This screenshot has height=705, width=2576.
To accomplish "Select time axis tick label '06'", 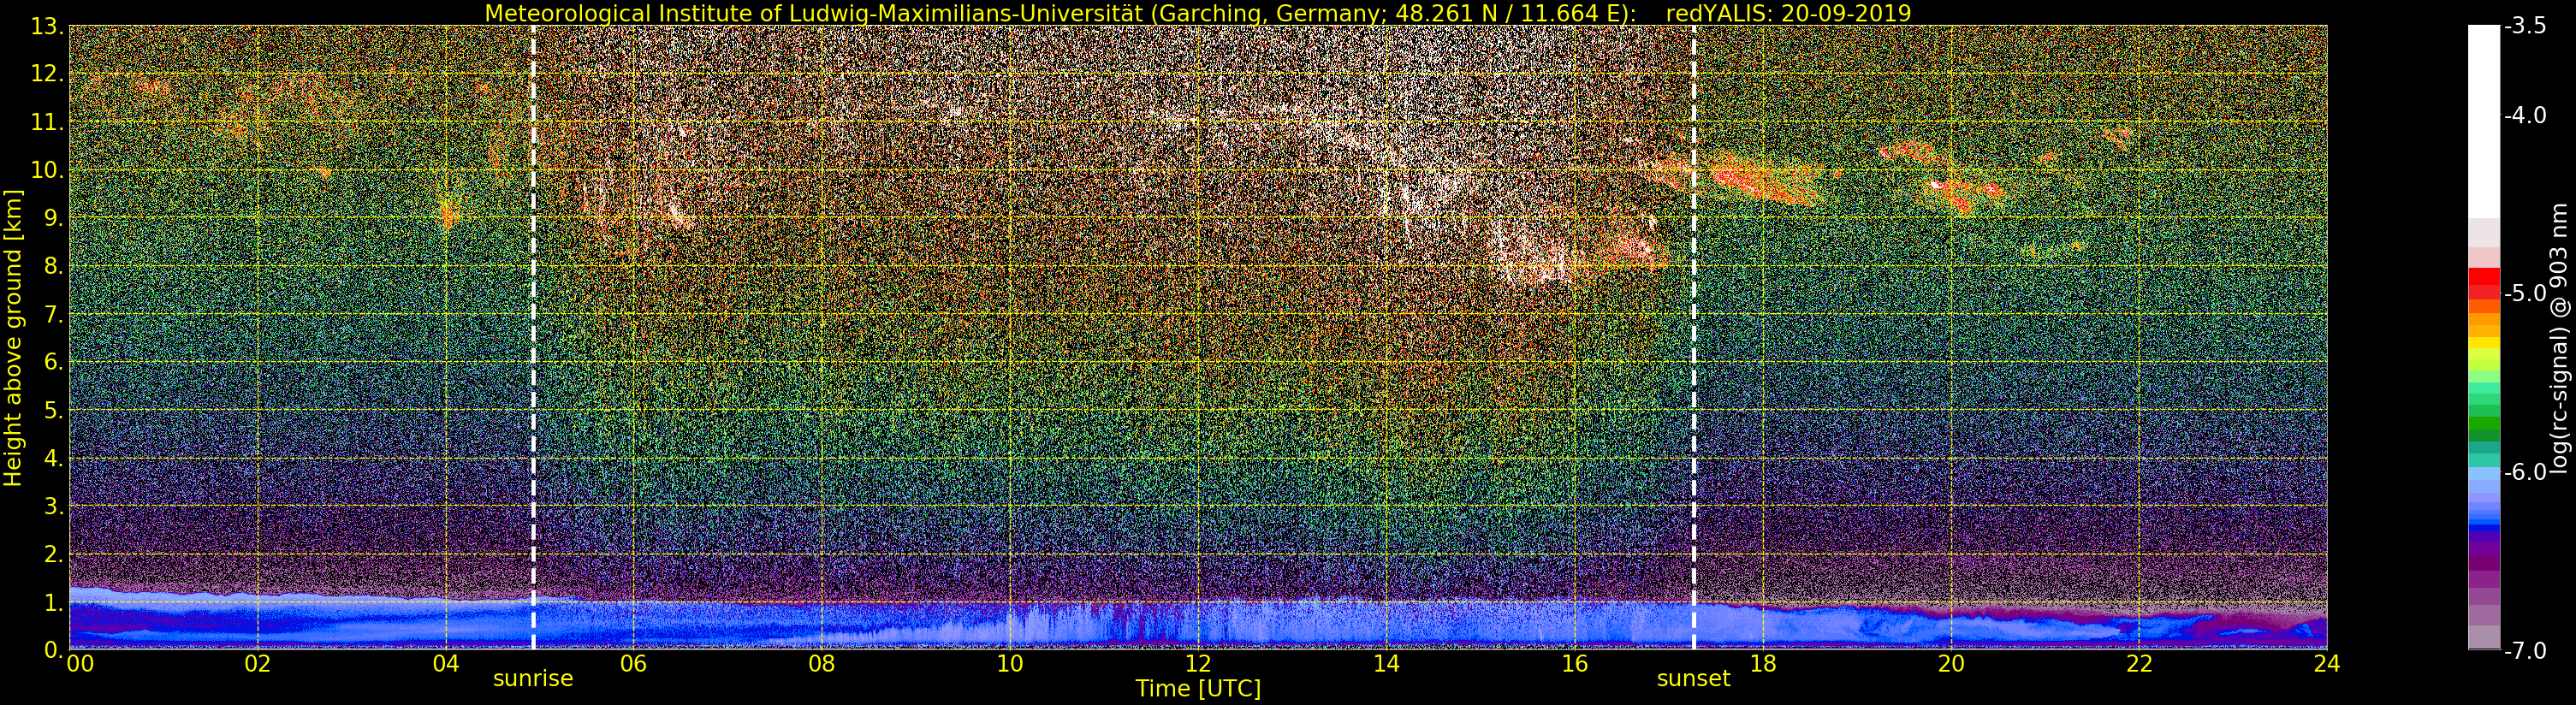I will [x=634, y=664].
